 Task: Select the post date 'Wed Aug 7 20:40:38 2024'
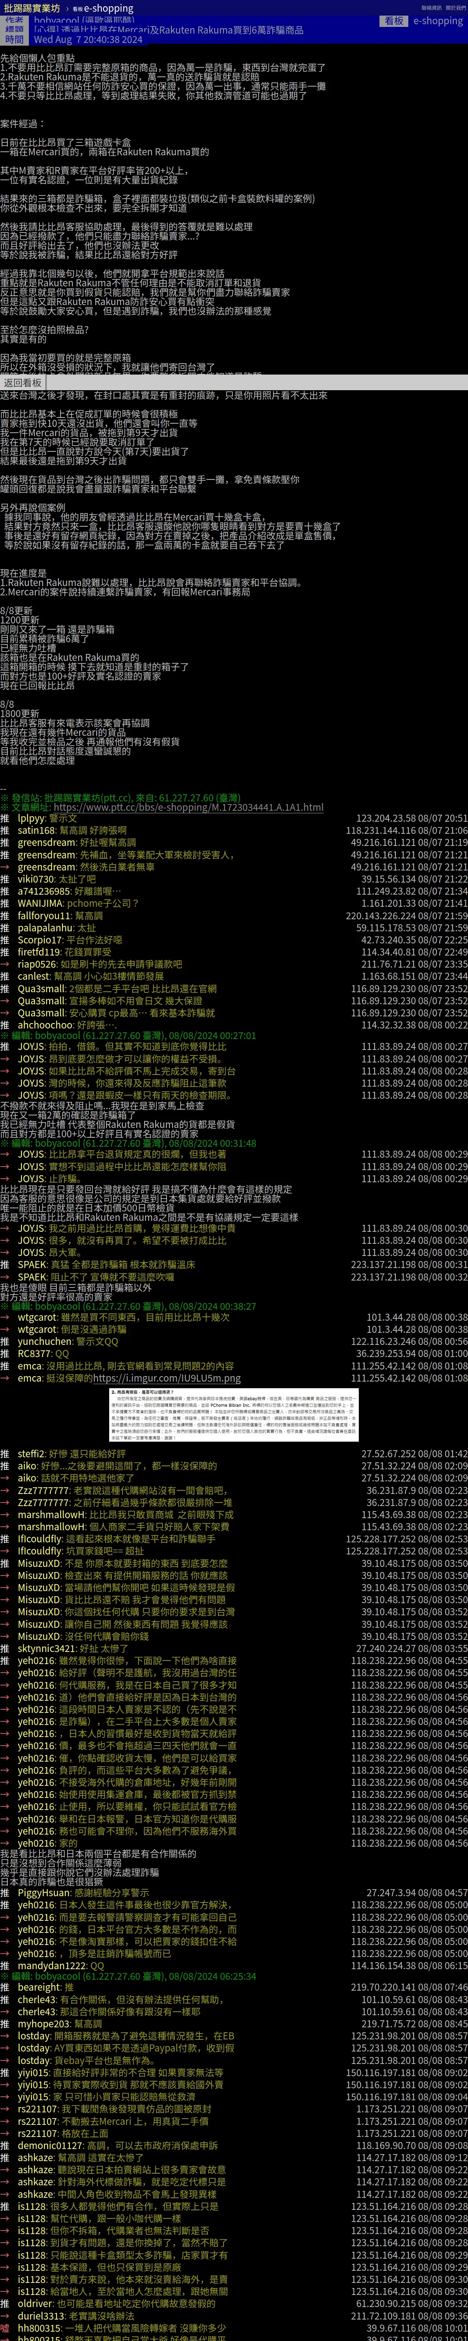coord(88,40)
